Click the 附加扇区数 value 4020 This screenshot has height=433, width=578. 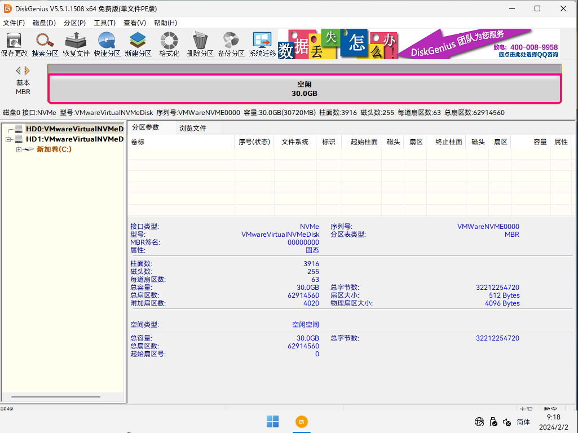pyautogui.click(x=311, y=303)
